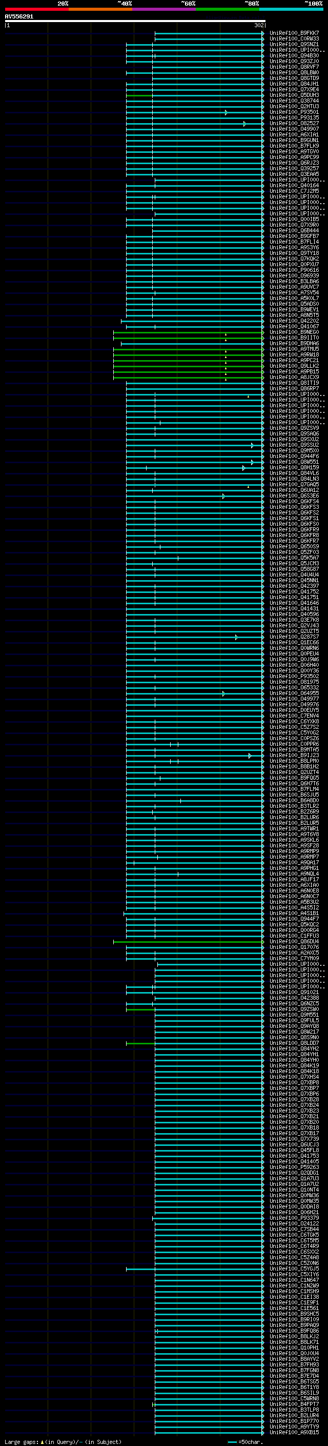This screenshot has width=328, height=1446.
Task: Select hit label UniRef100_Q41067
Action: coord(294,327)
